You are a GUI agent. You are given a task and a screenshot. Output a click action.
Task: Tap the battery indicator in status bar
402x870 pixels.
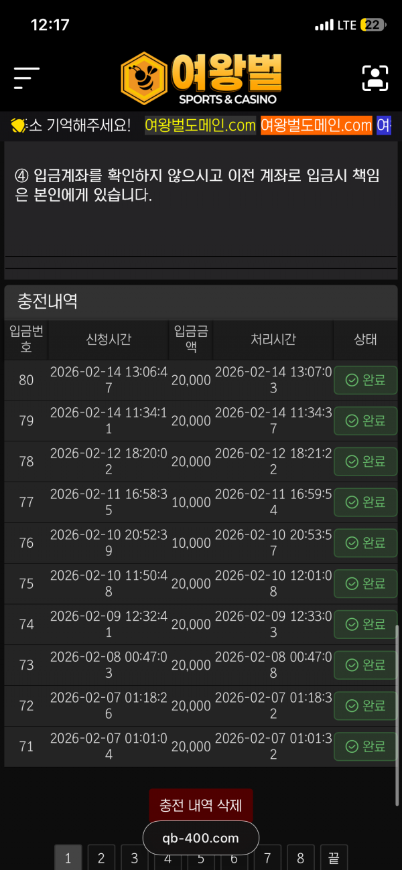tap(372, 25)
